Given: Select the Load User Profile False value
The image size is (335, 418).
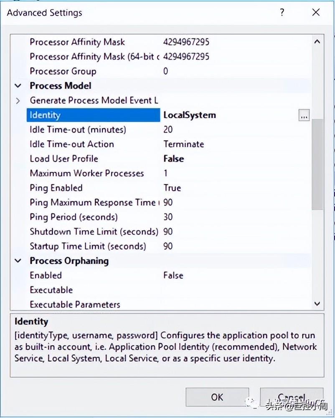Looking at the screenshot, I should tap(174, 159).
